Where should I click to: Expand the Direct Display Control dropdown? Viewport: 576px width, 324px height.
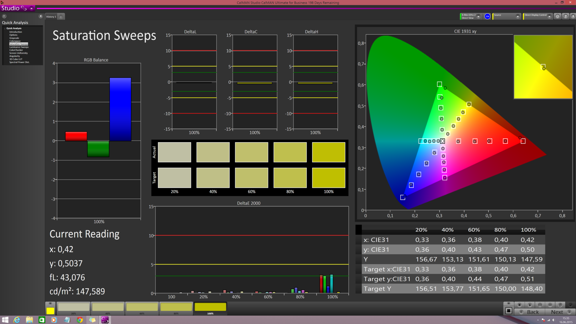(x=549, y=16)
